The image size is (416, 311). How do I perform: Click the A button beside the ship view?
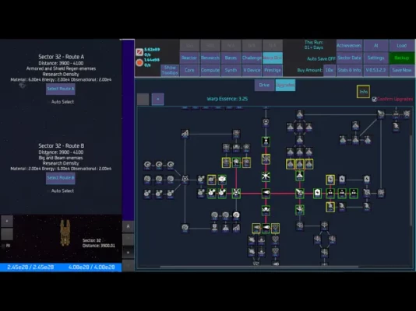tap(128, 226)
